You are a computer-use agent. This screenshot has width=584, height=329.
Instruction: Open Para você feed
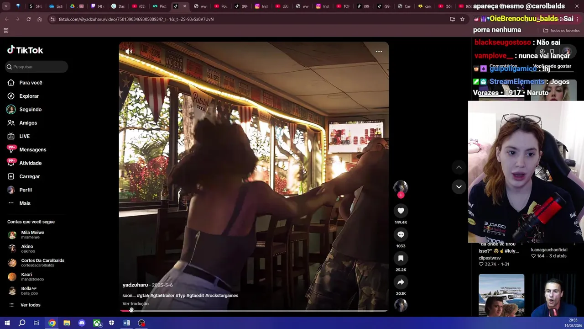coord(31,83)
